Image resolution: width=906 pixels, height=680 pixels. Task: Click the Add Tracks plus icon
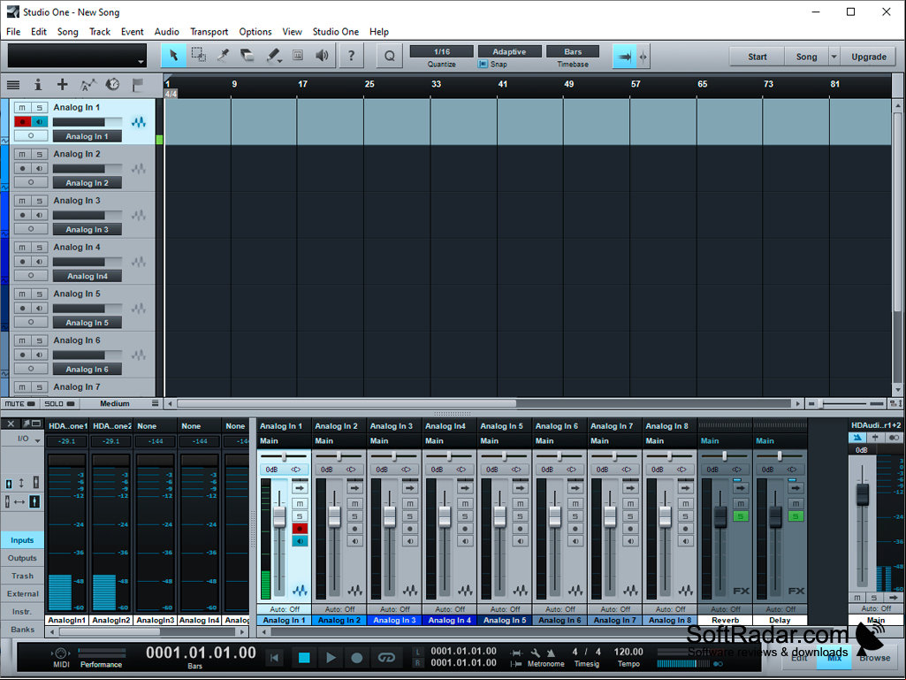[63, 85]
